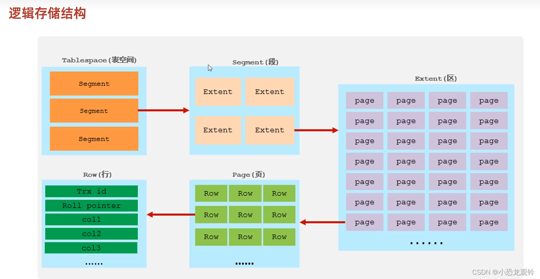This screenshot has height=279, width=540.
Task: Click the col3 green bar
Action: coord(91,248)
